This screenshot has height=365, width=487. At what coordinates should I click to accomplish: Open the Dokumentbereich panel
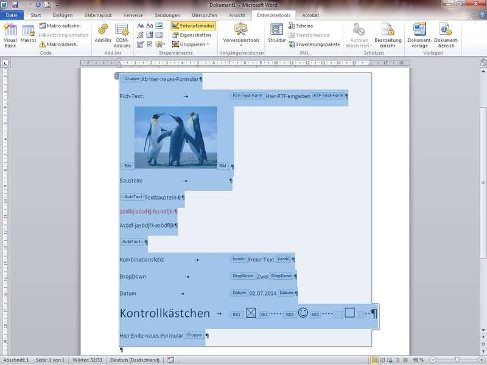tap(446, 34)
